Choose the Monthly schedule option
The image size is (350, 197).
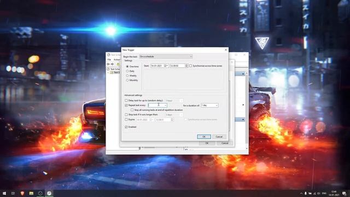[127, 80]
